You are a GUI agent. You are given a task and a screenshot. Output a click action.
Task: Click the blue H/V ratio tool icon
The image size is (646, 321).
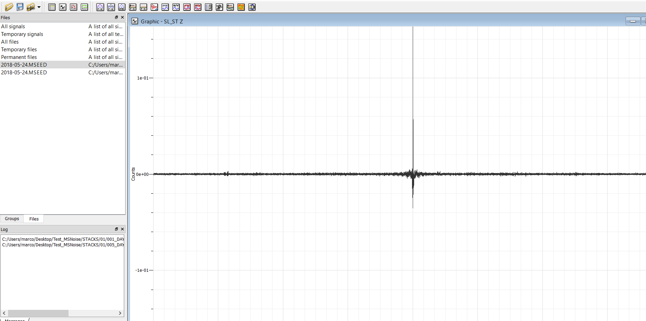point(176,7)
